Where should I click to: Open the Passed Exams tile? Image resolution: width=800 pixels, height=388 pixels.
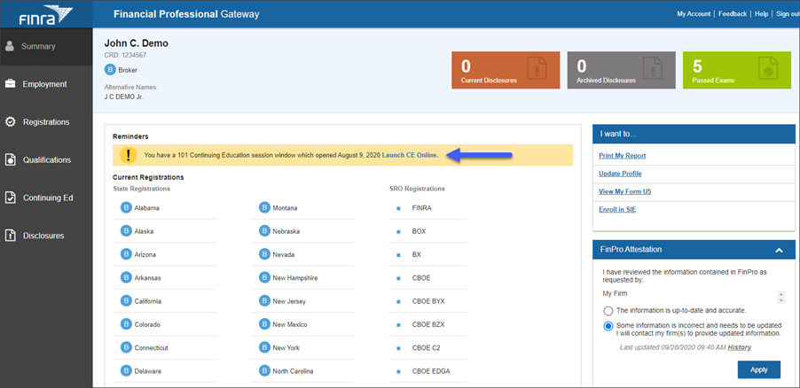[x=737, y=70]
